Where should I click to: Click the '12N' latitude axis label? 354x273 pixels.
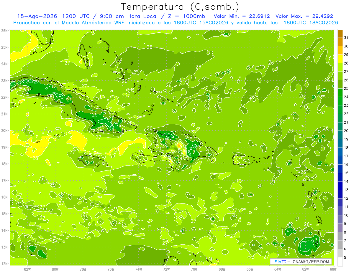tap(4, 264)
